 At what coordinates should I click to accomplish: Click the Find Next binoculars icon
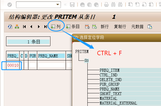coord(120,5)
